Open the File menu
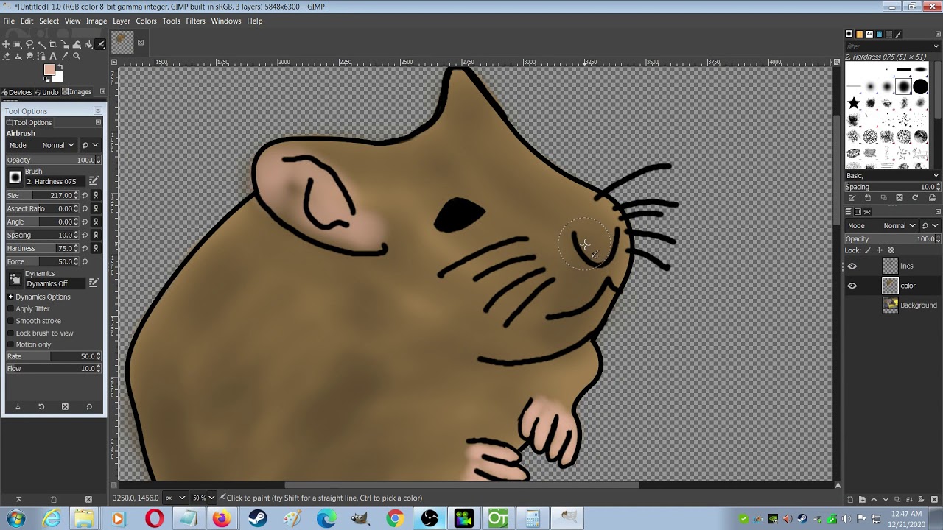This screenshot has height=530, width=943. click(x=9, y=21)
